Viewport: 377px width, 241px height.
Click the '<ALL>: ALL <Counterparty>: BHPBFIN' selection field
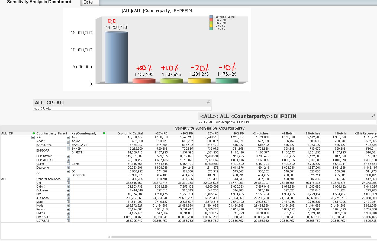coord(287,122)
